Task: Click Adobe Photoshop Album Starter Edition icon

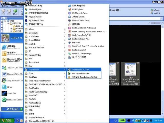Action: (x=69, y=32)
